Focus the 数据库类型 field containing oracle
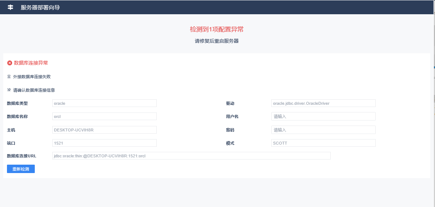 (x=104, y=103)
